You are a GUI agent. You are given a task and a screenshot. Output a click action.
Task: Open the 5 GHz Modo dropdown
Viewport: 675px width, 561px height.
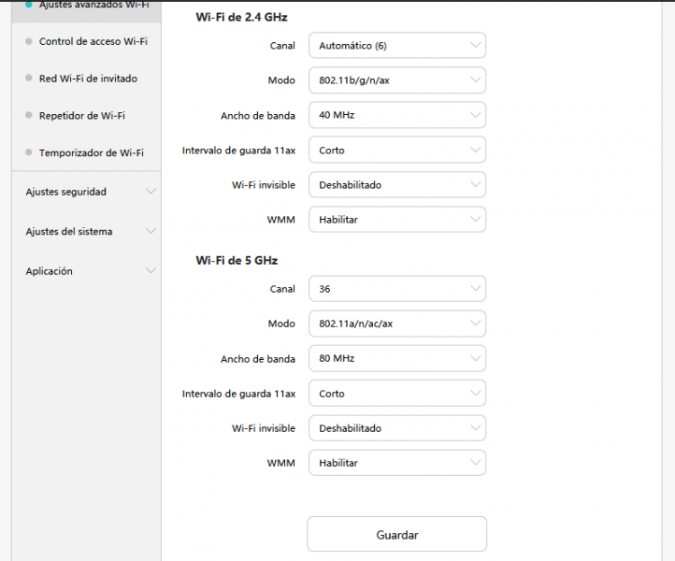coord(396,324)
